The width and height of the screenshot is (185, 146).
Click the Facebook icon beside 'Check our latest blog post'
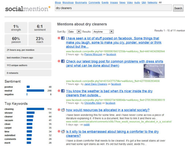63,61
